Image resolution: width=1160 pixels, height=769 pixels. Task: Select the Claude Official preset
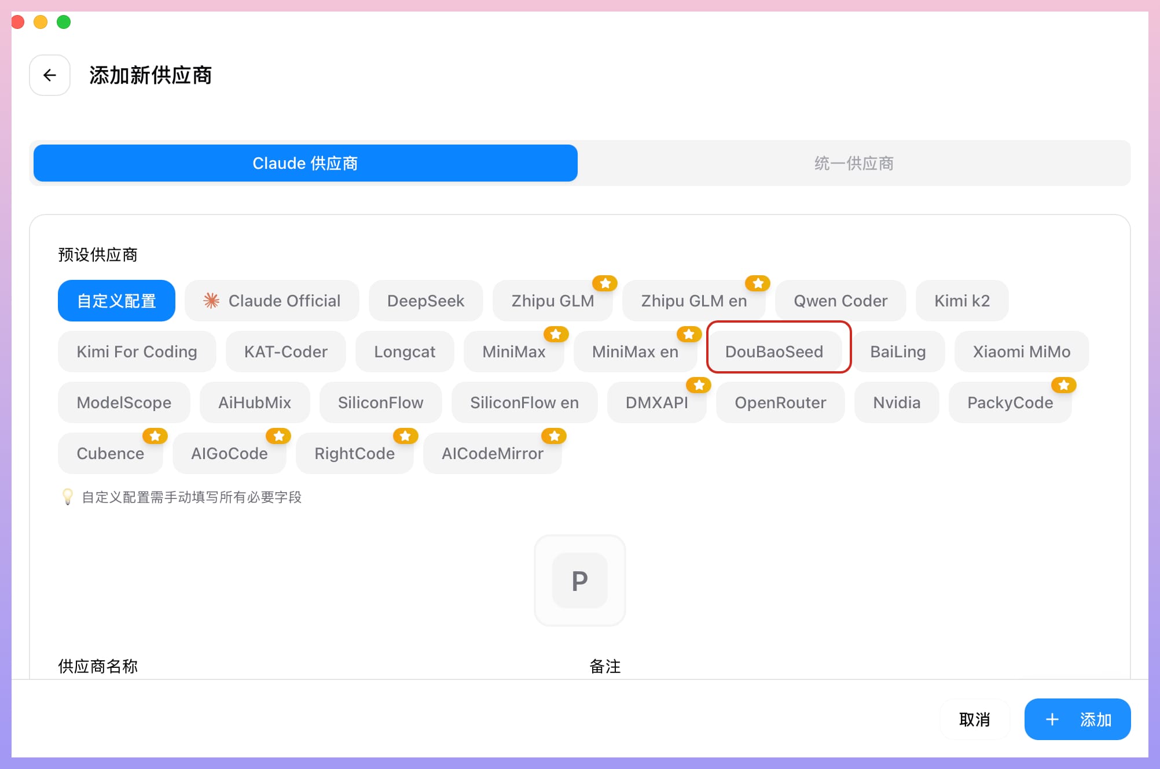272,301
